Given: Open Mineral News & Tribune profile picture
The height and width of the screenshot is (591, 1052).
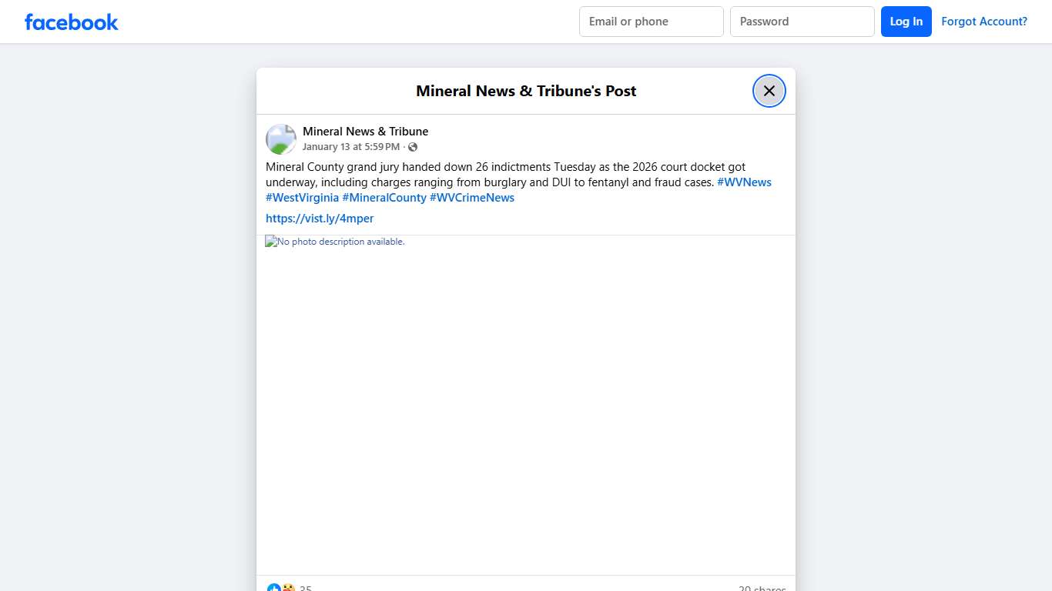Looking at the screenshot, I should point(281,139).
